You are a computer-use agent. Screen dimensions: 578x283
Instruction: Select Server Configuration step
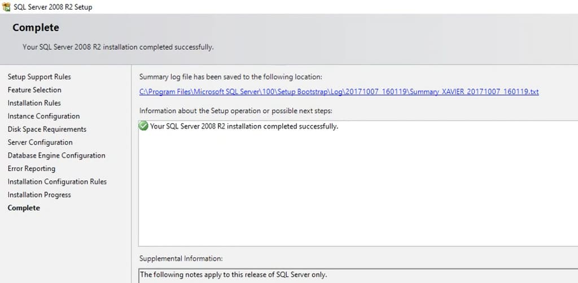tap(40, 142)
